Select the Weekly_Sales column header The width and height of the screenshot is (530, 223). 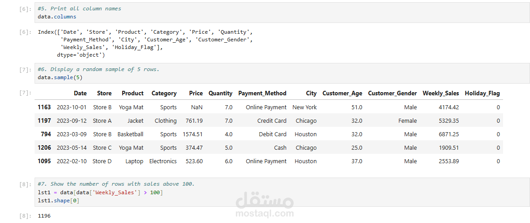pyautogui.click(x=441, y=94)
